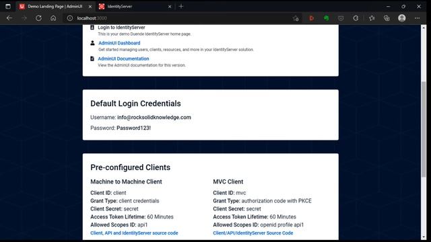This screenshot has height=242, width=431.
Task: Open the shield-style extension icon
Action: pos(341,18)
